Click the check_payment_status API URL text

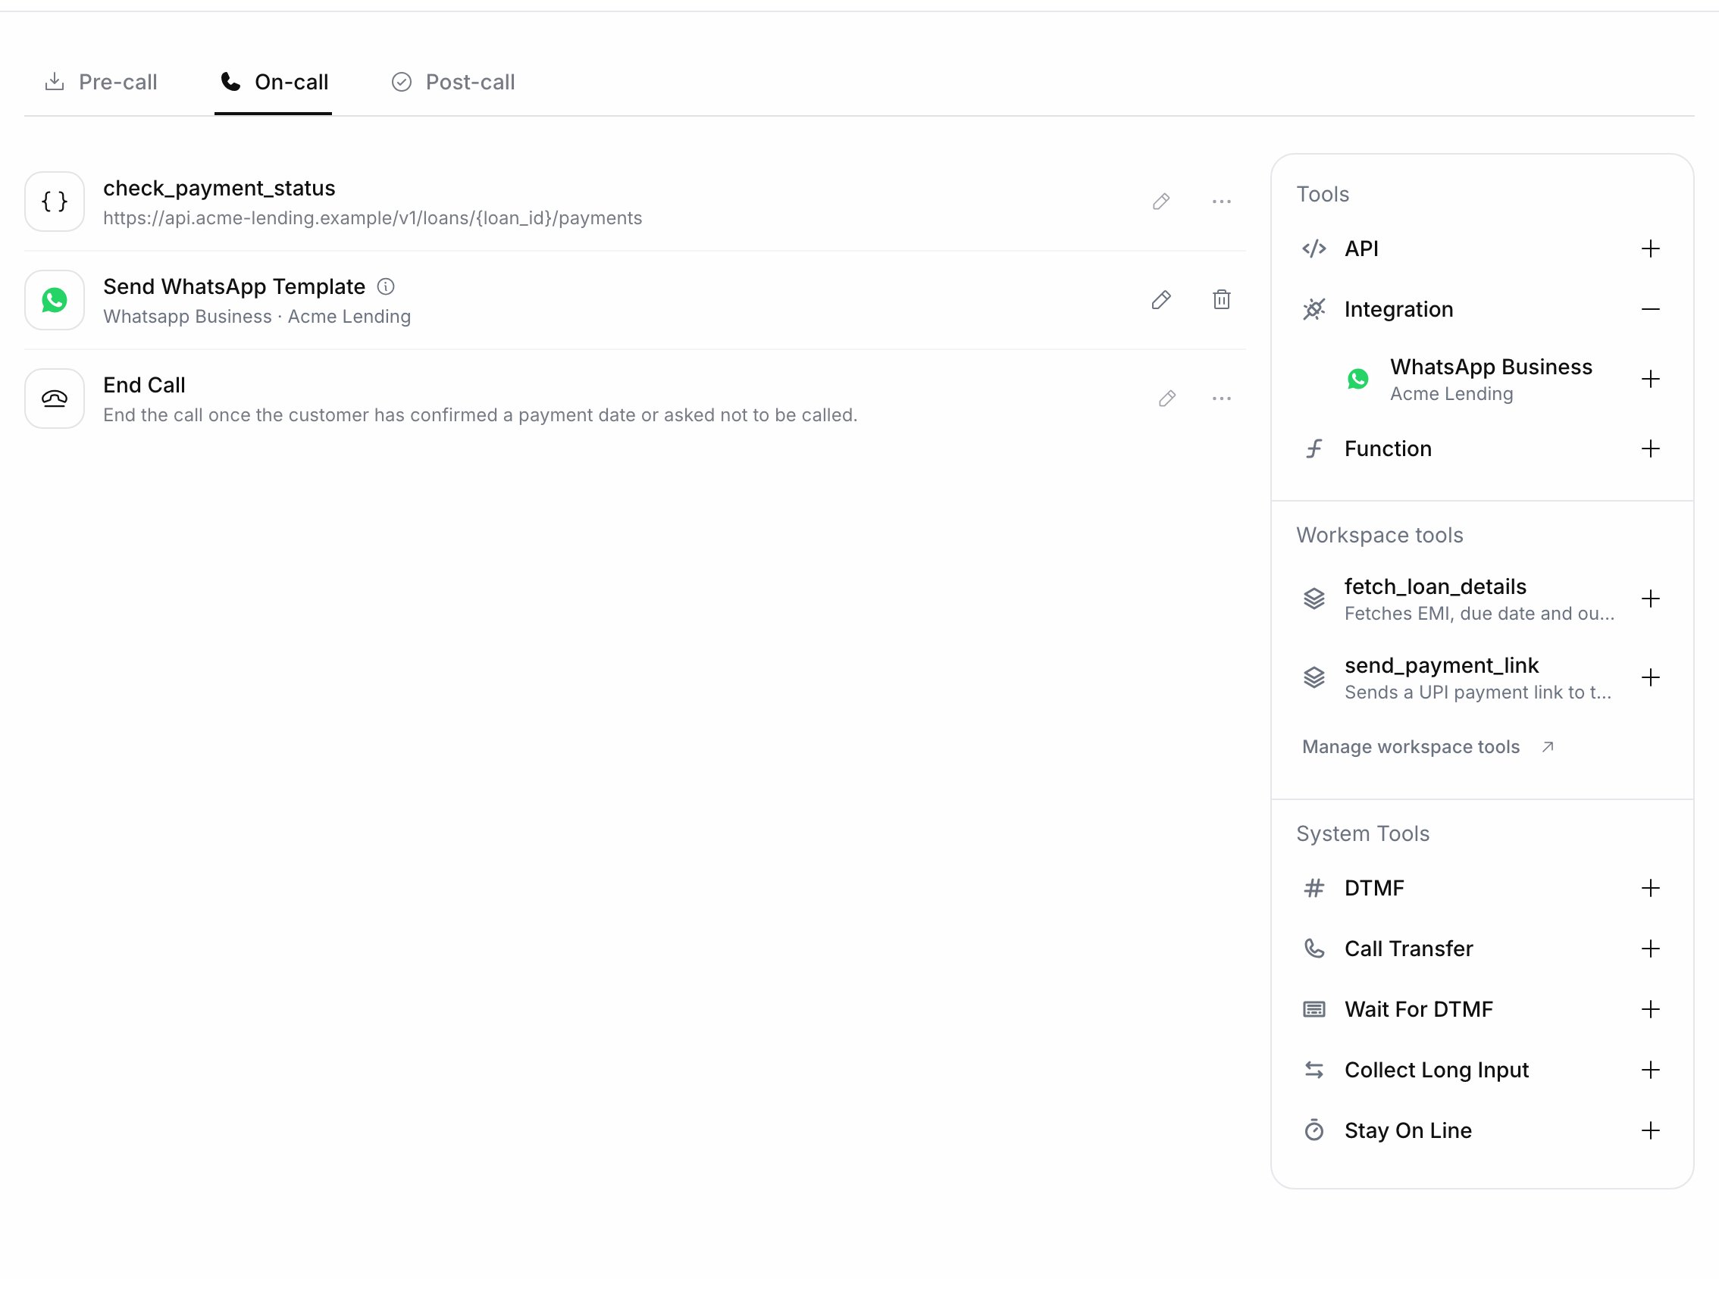point(372,218)
